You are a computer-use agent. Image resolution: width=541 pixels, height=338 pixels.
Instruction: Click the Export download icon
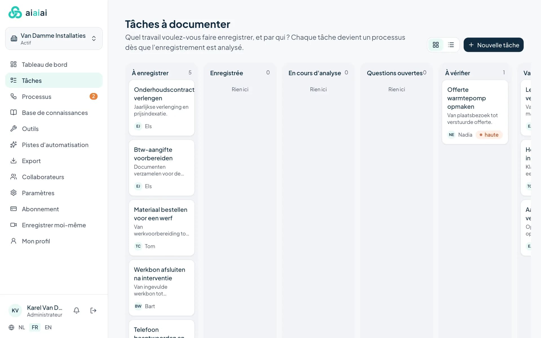point(14,161)
